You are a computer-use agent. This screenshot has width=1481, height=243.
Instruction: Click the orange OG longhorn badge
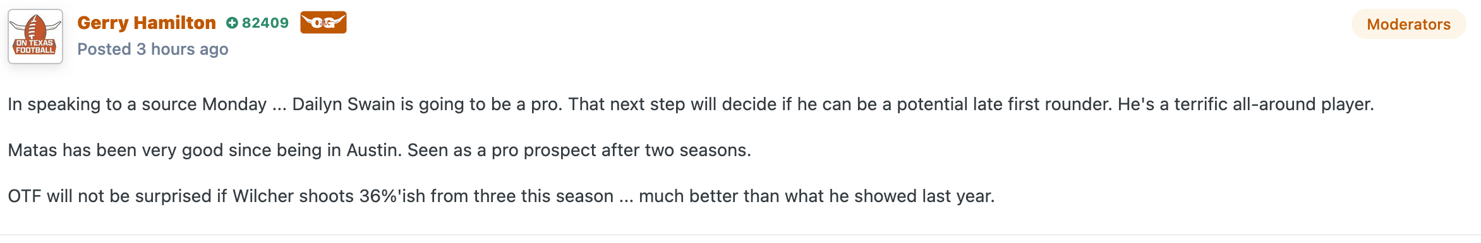pyautogui.click(x=323, y=23)
